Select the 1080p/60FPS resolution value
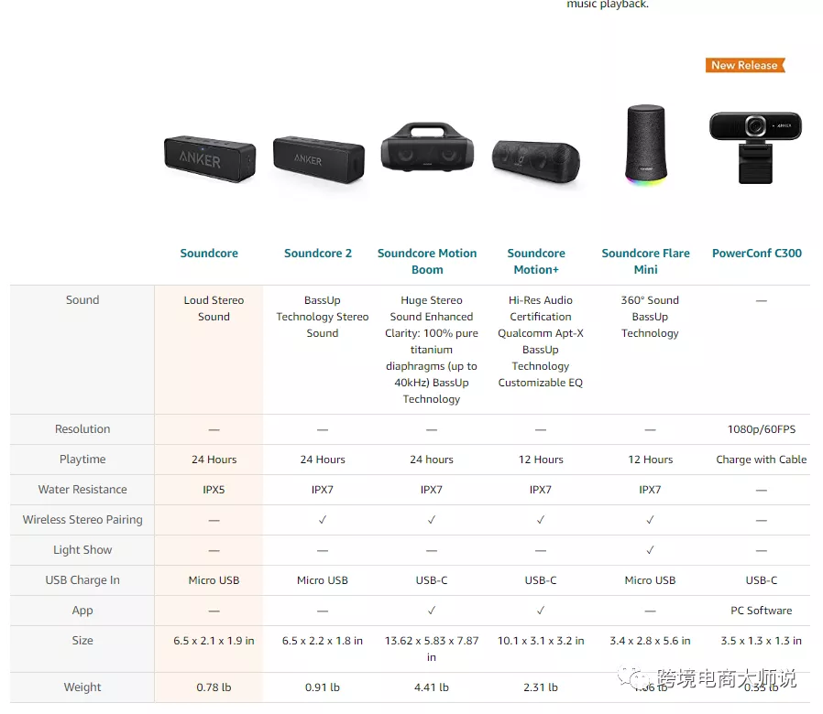 (762, 429)
